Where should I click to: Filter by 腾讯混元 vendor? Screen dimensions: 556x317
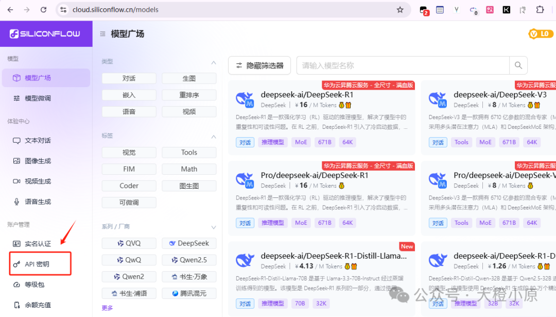coord(189,294)
